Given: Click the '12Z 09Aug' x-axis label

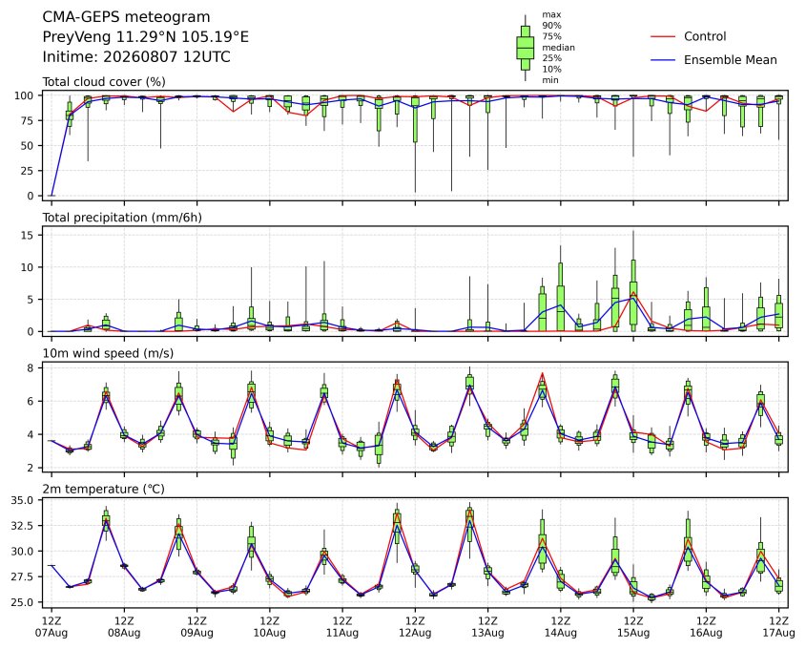Looking at the screenshot, I should point(196,627).
